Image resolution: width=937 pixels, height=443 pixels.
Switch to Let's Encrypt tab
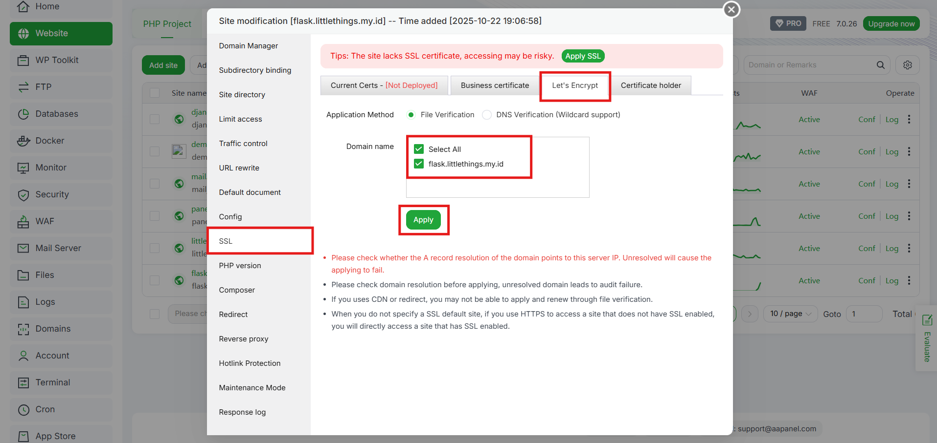click(x=575, y=85)
